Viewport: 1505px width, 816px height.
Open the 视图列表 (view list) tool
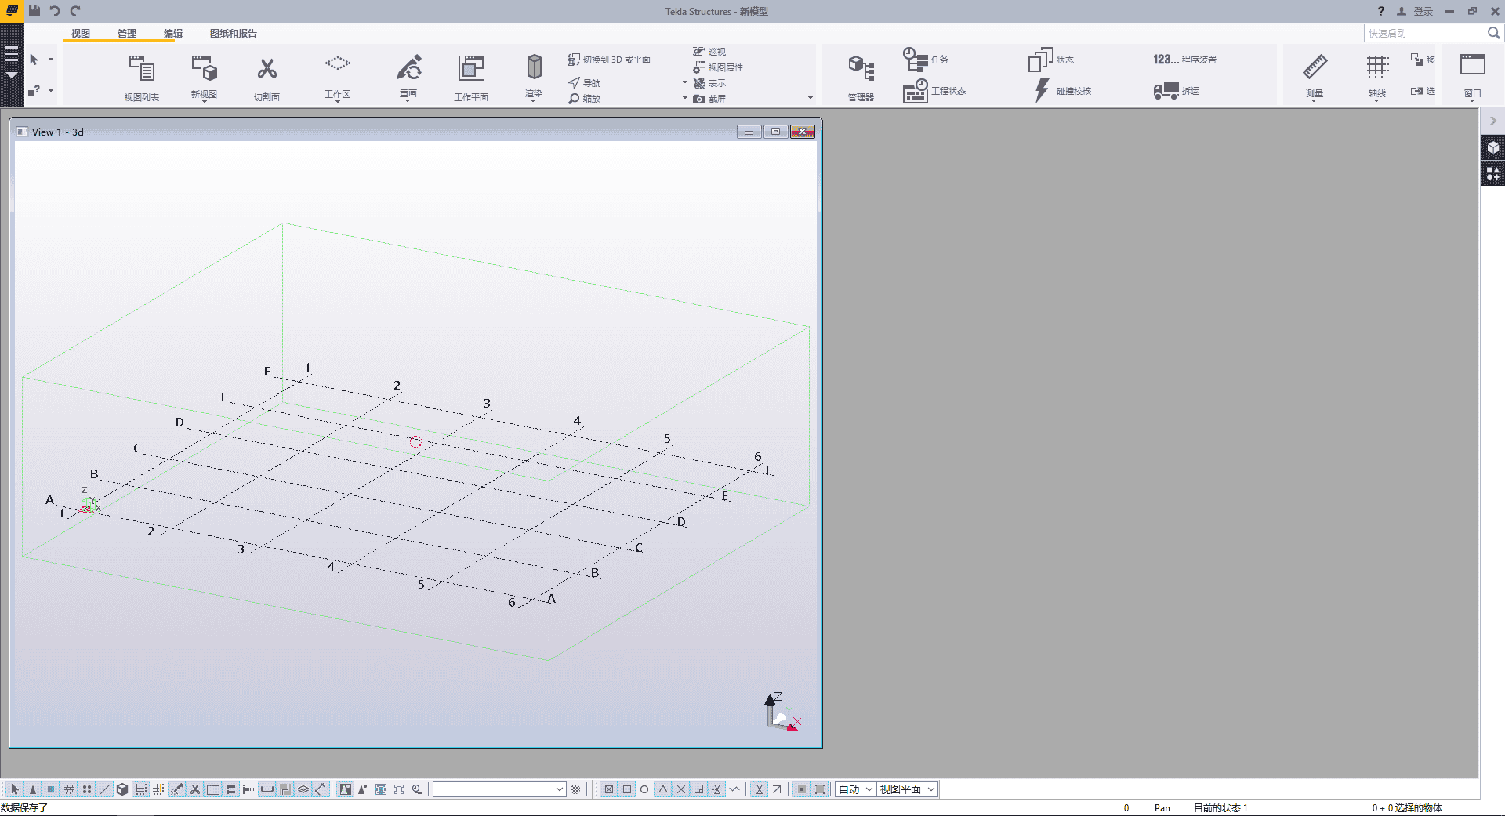[142, 77]
